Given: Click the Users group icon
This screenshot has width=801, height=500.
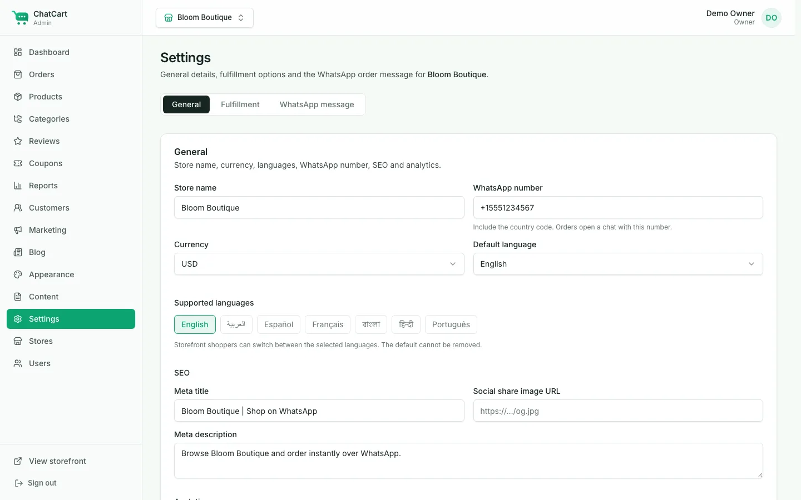Looking at the screenshot, I should coord(18,363).
